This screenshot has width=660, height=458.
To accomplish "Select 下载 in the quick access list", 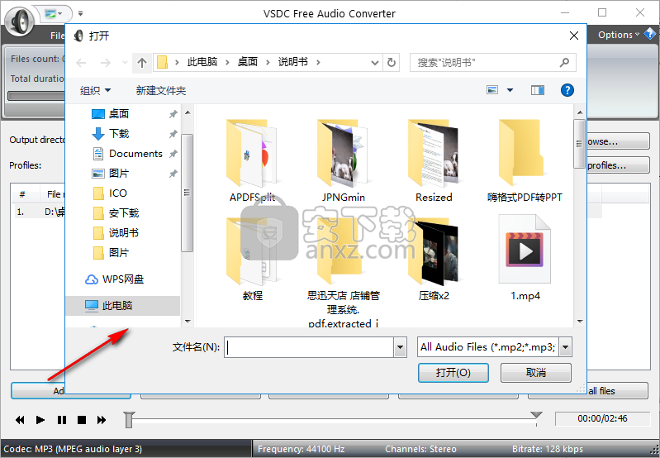I will point(119,134).
